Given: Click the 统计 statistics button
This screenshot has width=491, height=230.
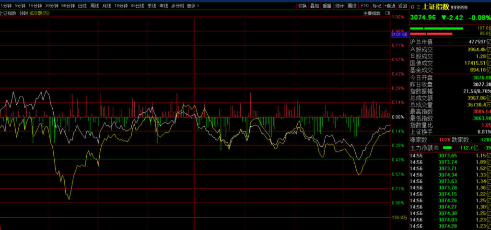Looking at the screenshot, I should 339,6.
